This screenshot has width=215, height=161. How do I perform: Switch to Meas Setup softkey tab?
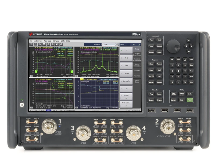tap(137, 81)
